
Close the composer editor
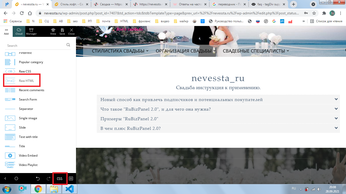[71, 32]
